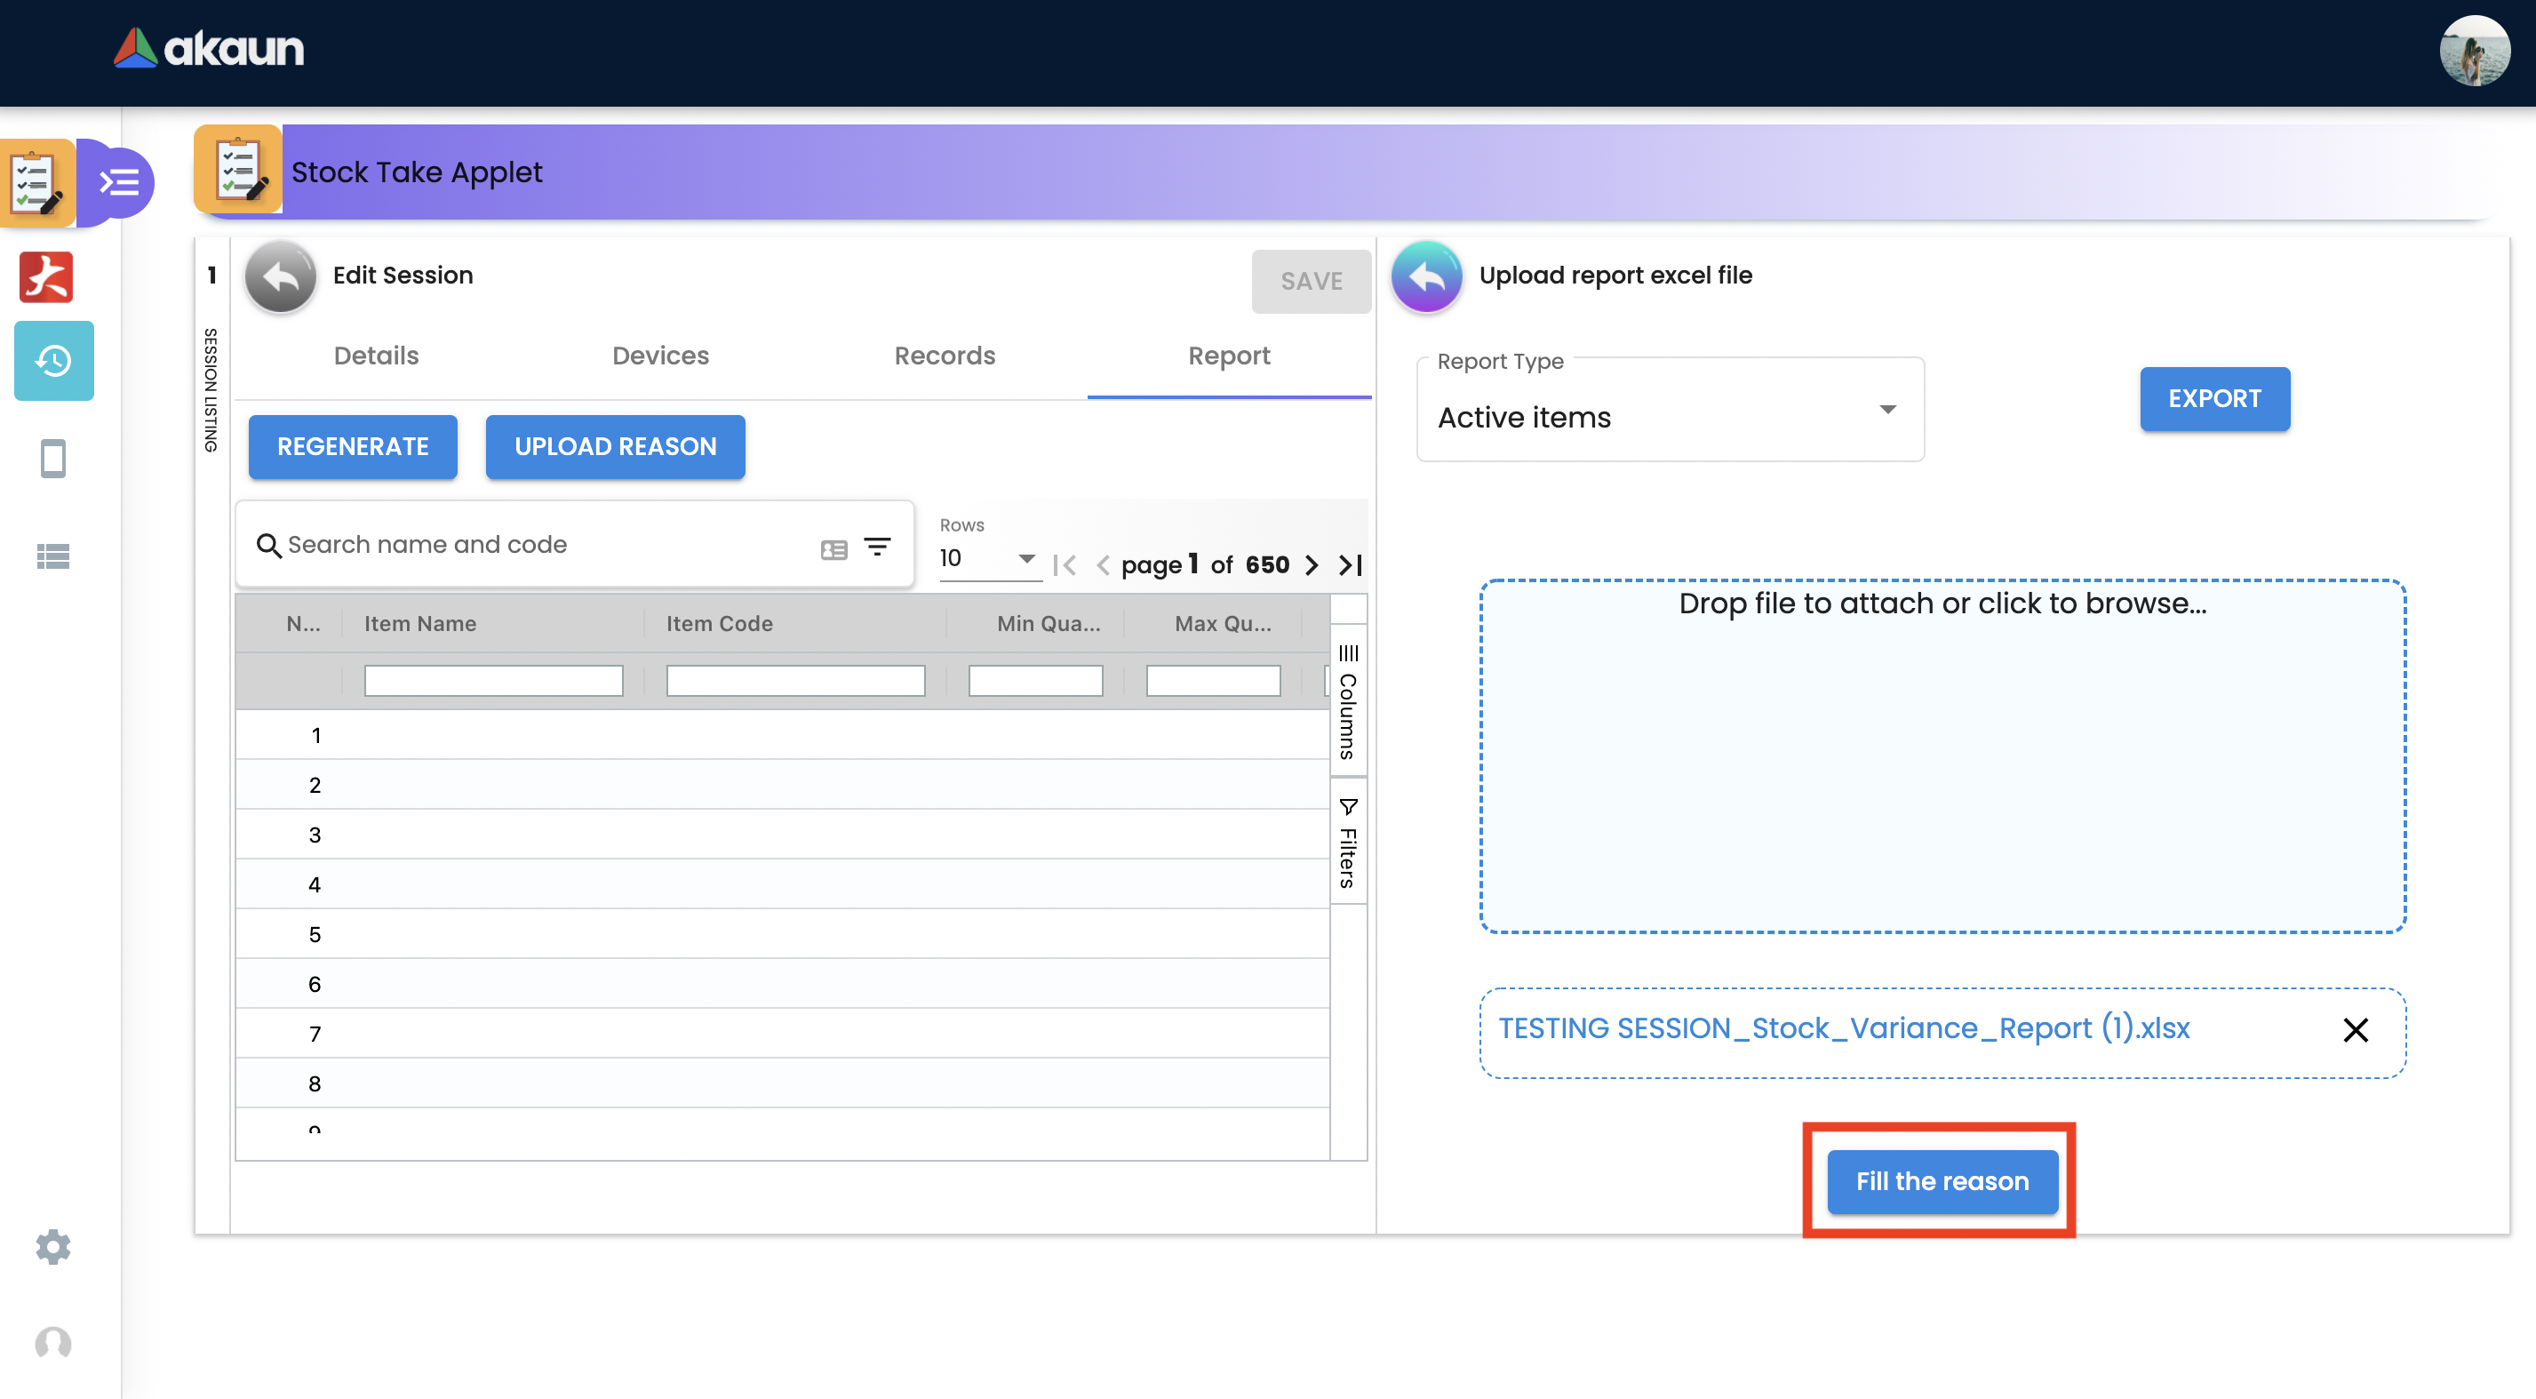Open the mobile device sidebar icon

click(x=53, y=459)
